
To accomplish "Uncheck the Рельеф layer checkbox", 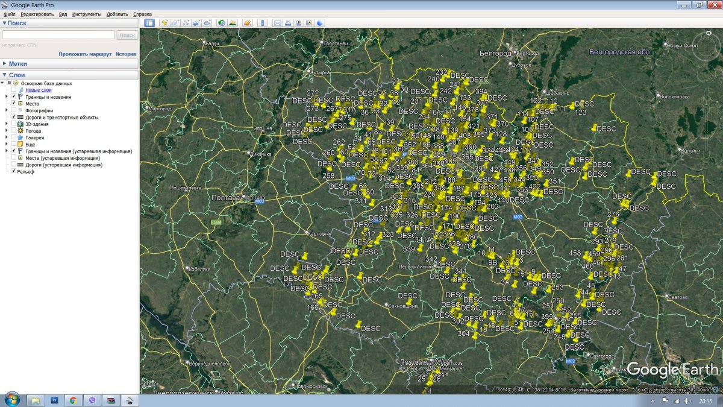I will tap(14, 171).
